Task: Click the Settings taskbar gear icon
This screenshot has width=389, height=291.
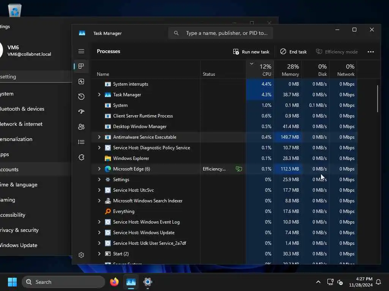Action: point(148,282)
